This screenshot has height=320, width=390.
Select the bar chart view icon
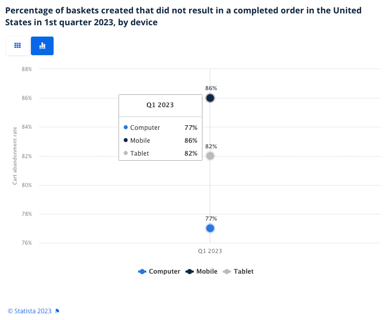coord(42,46)
